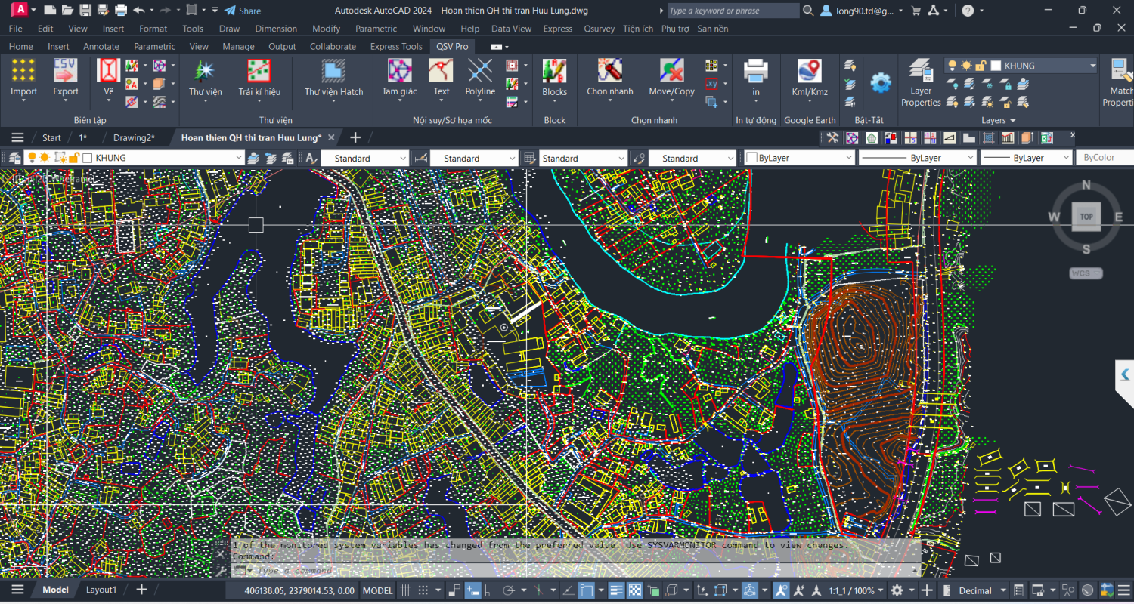Switch to the Drawing2* file tab
This screenshot has width=1134, height=604.
click(x=134, y=137)
